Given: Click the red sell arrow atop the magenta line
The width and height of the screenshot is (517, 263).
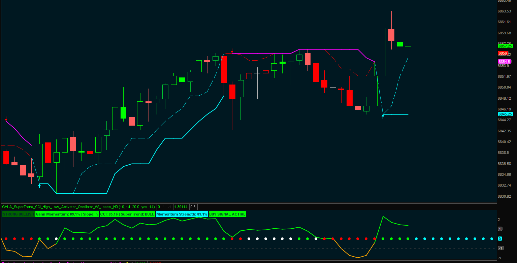Looking at the screenshot, I should click(x=232, y=51).
